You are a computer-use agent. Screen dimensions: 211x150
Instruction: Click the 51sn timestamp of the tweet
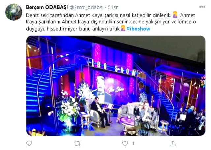[113, 7]
